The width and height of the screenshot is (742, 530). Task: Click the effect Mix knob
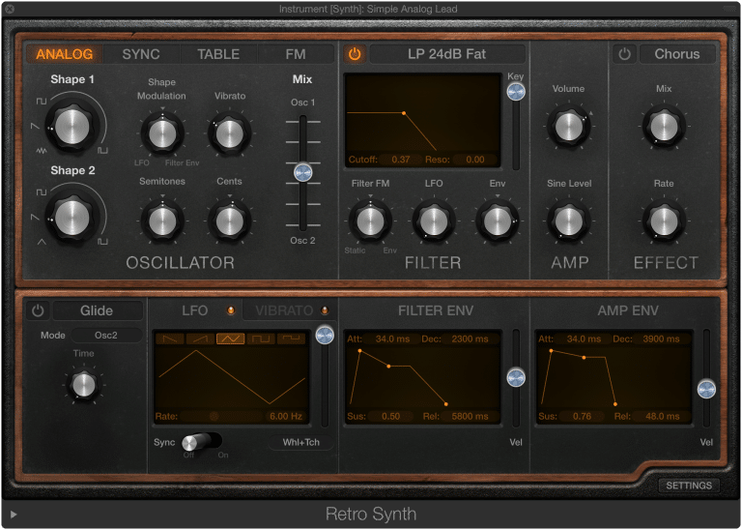(664, 127)
